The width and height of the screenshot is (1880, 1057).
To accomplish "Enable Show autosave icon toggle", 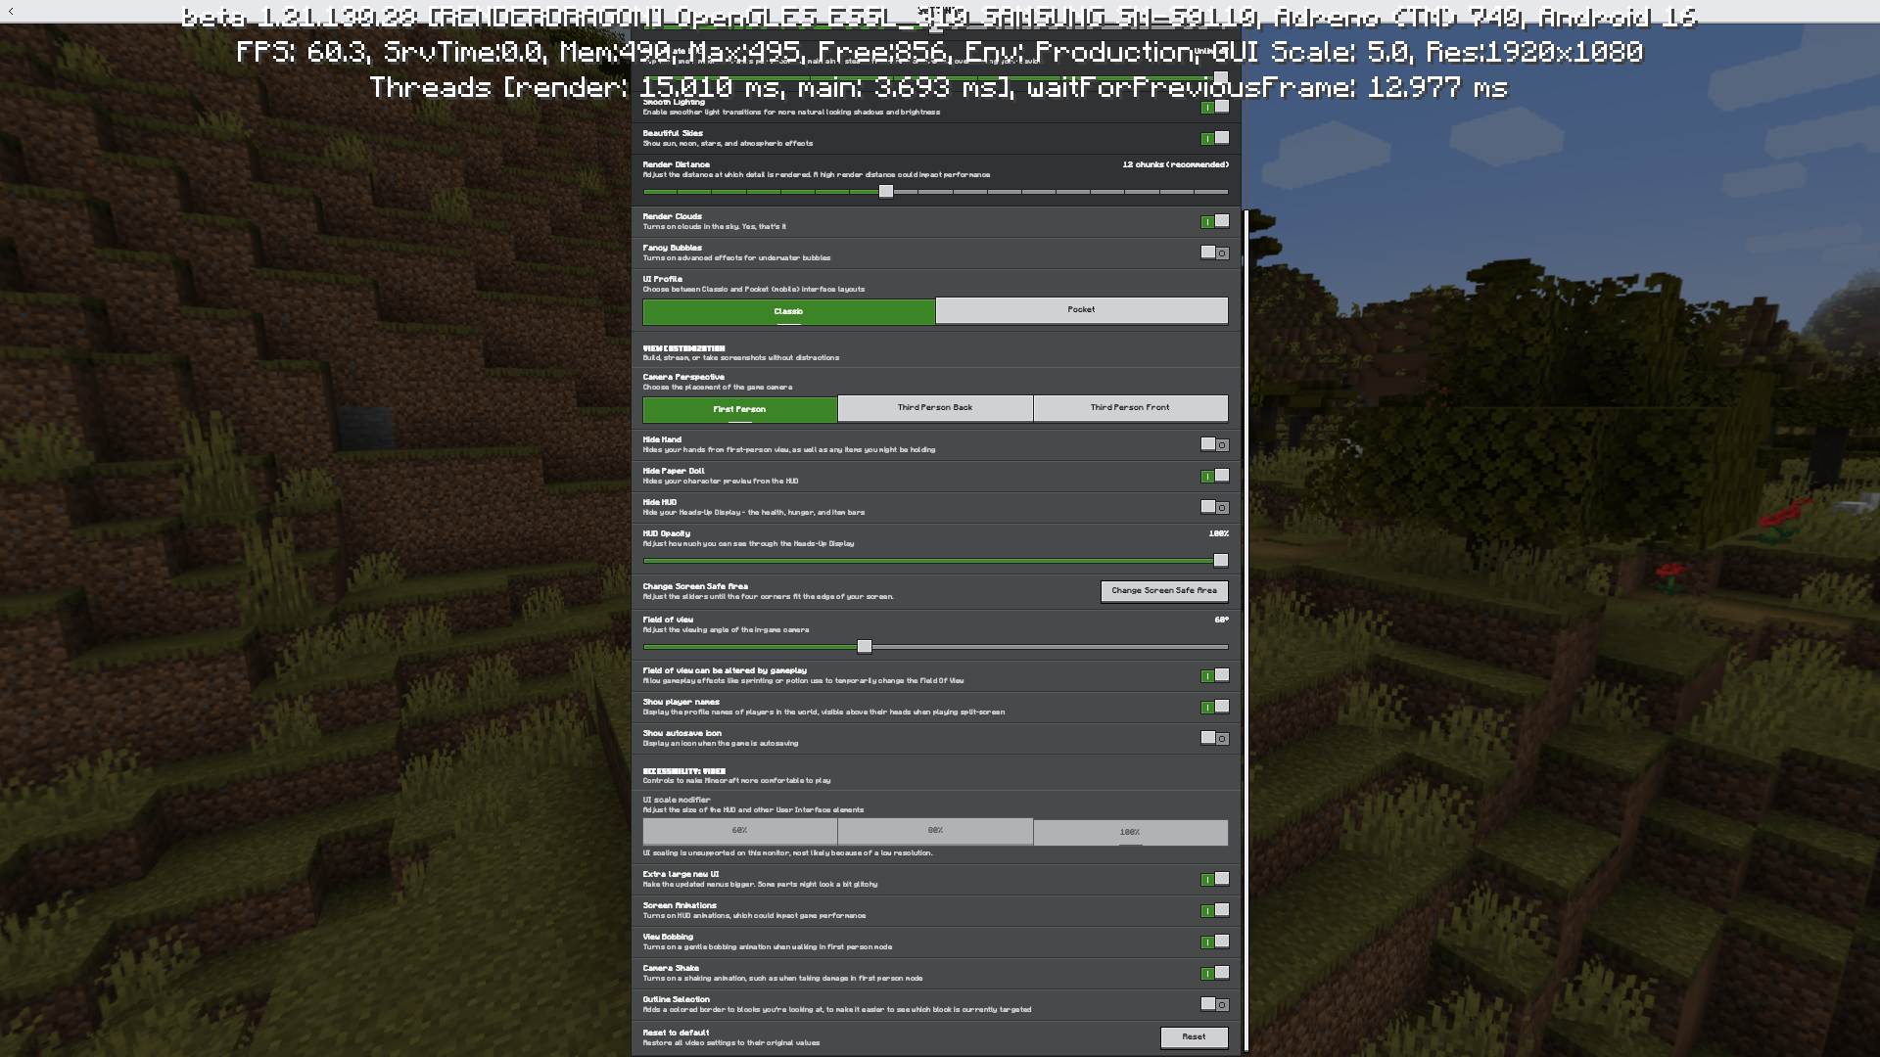I will coord(1214,738).
